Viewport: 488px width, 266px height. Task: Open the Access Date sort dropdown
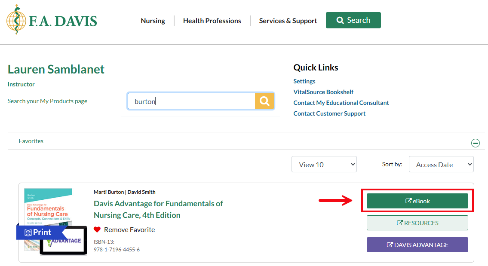point(441,164)
